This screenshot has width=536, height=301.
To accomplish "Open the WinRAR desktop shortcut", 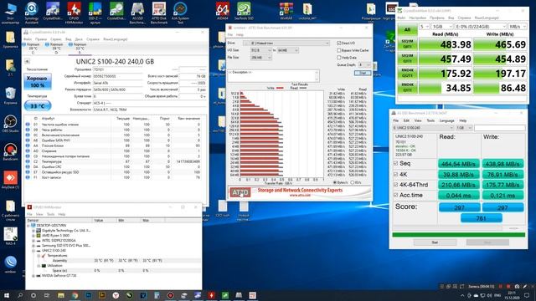I will pyautogui.click(x=286, y=11).
